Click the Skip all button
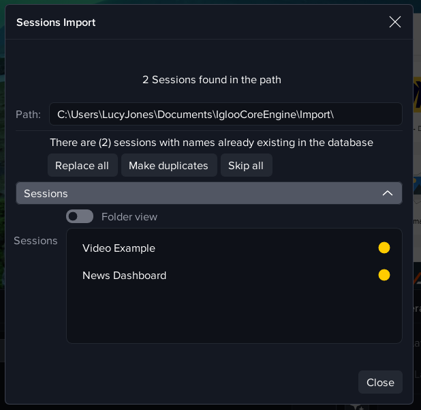Viewport: 421px width, 410px height. pos(246,166)
